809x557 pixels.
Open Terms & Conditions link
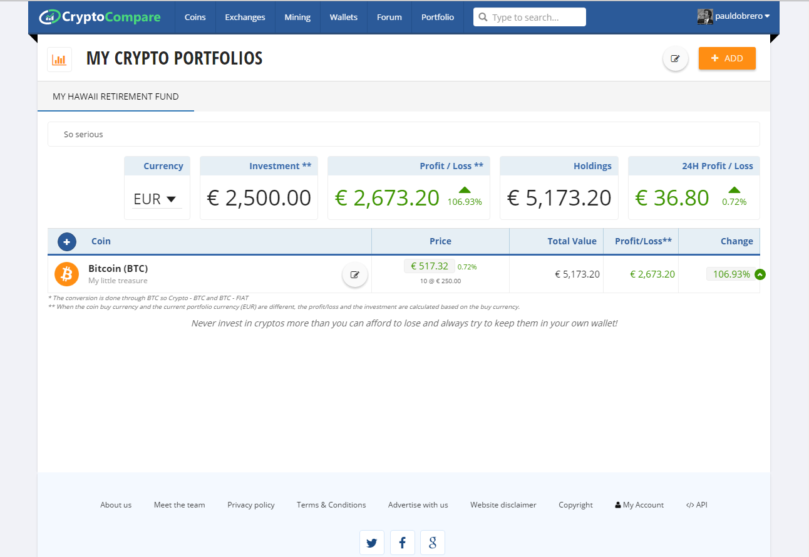point(331,505)
